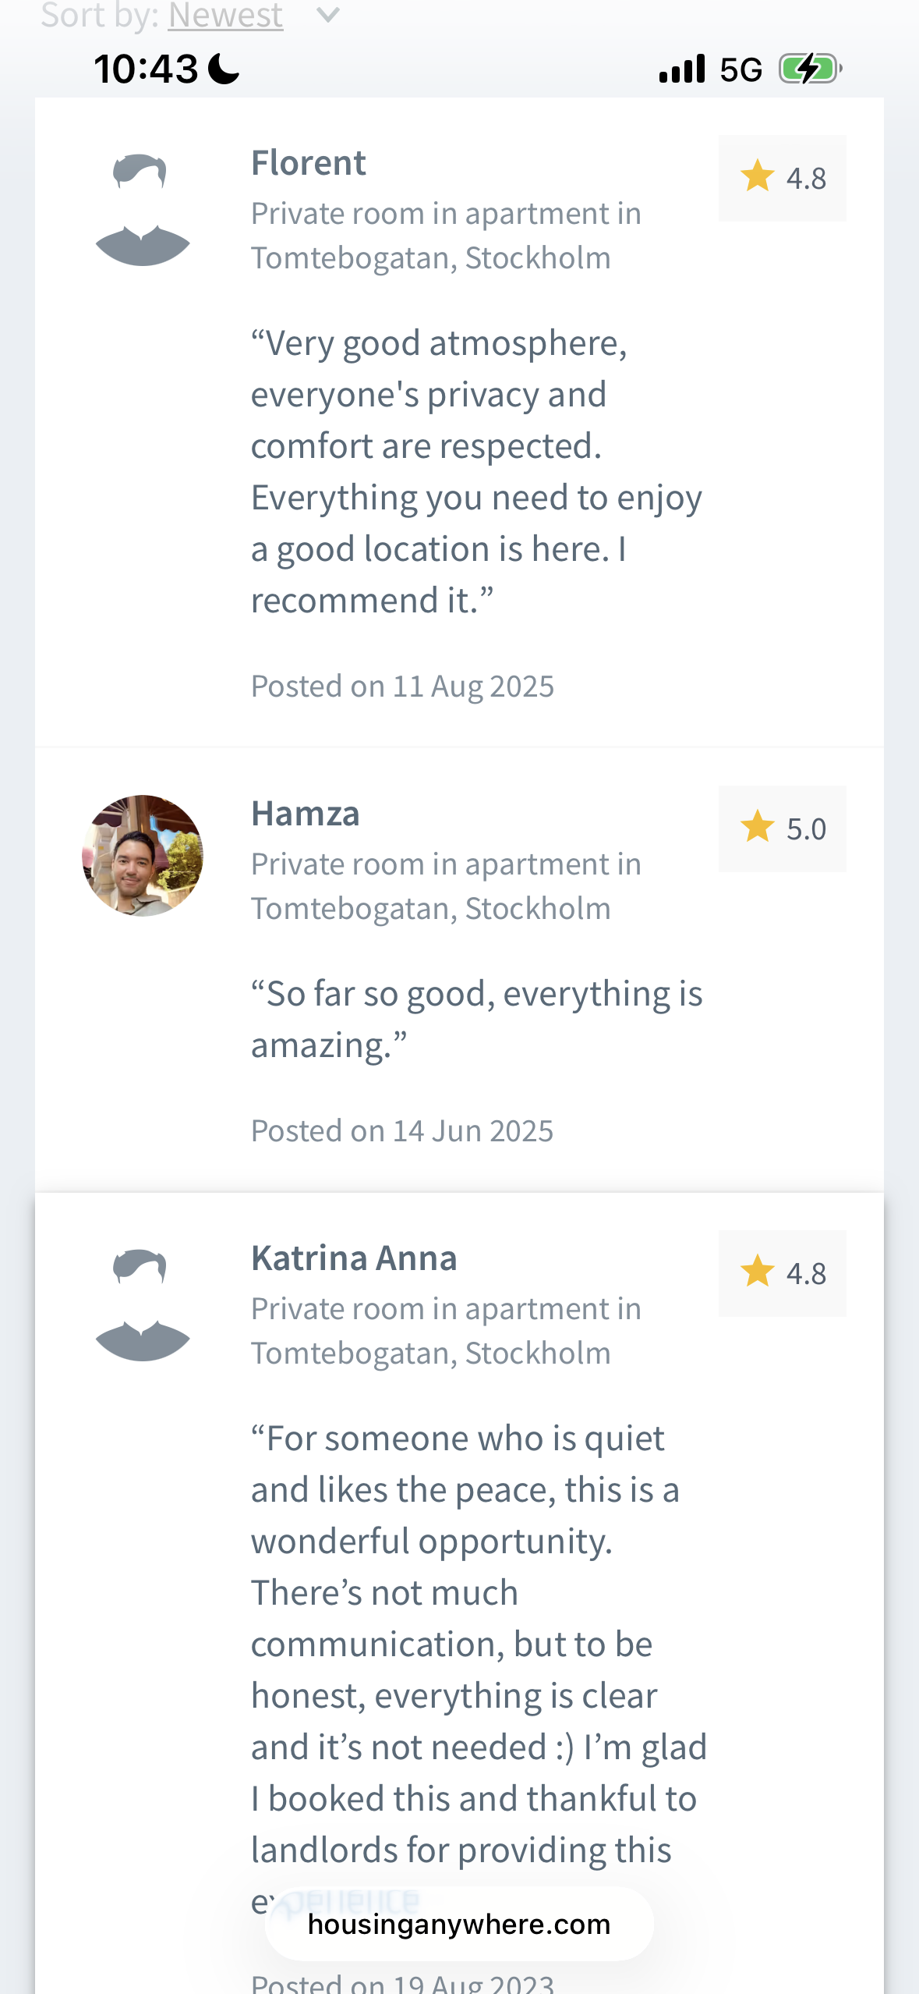Tap the charging battery icon
919x1994 pixels.
pos(811,69)
